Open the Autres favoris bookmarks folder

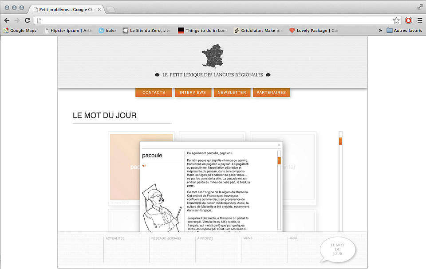404,31
